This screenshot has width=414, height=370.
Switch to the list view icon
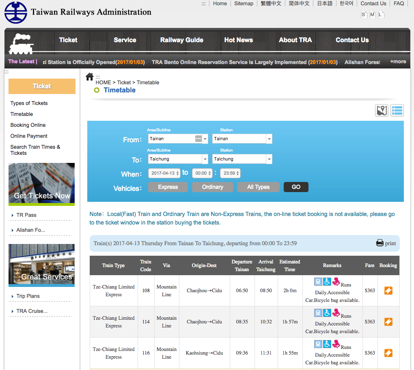(397, 110)
